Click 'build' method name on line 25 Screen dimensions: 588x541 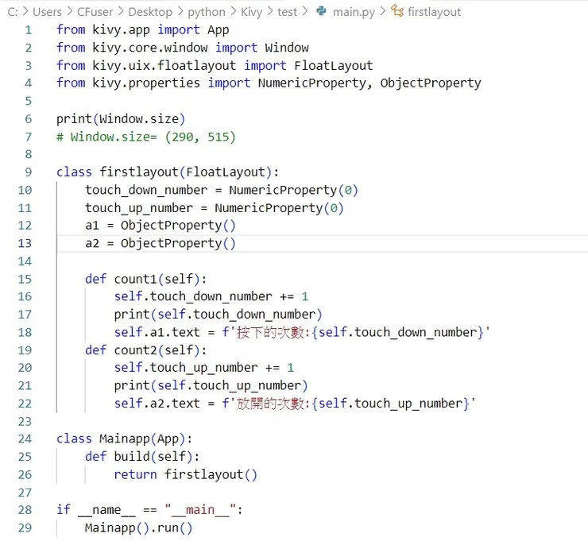[132, 456]
